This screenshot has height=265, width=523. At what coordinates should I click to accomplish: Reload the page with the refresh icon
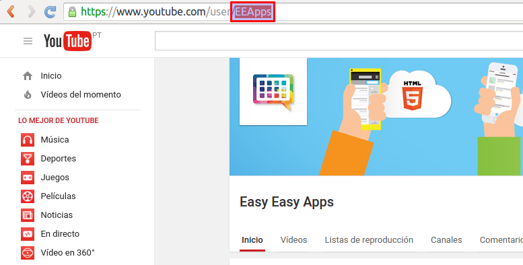click(50, 12)
